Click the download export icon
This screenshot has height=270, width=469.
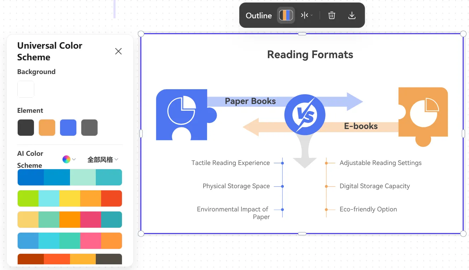[352, 15]
